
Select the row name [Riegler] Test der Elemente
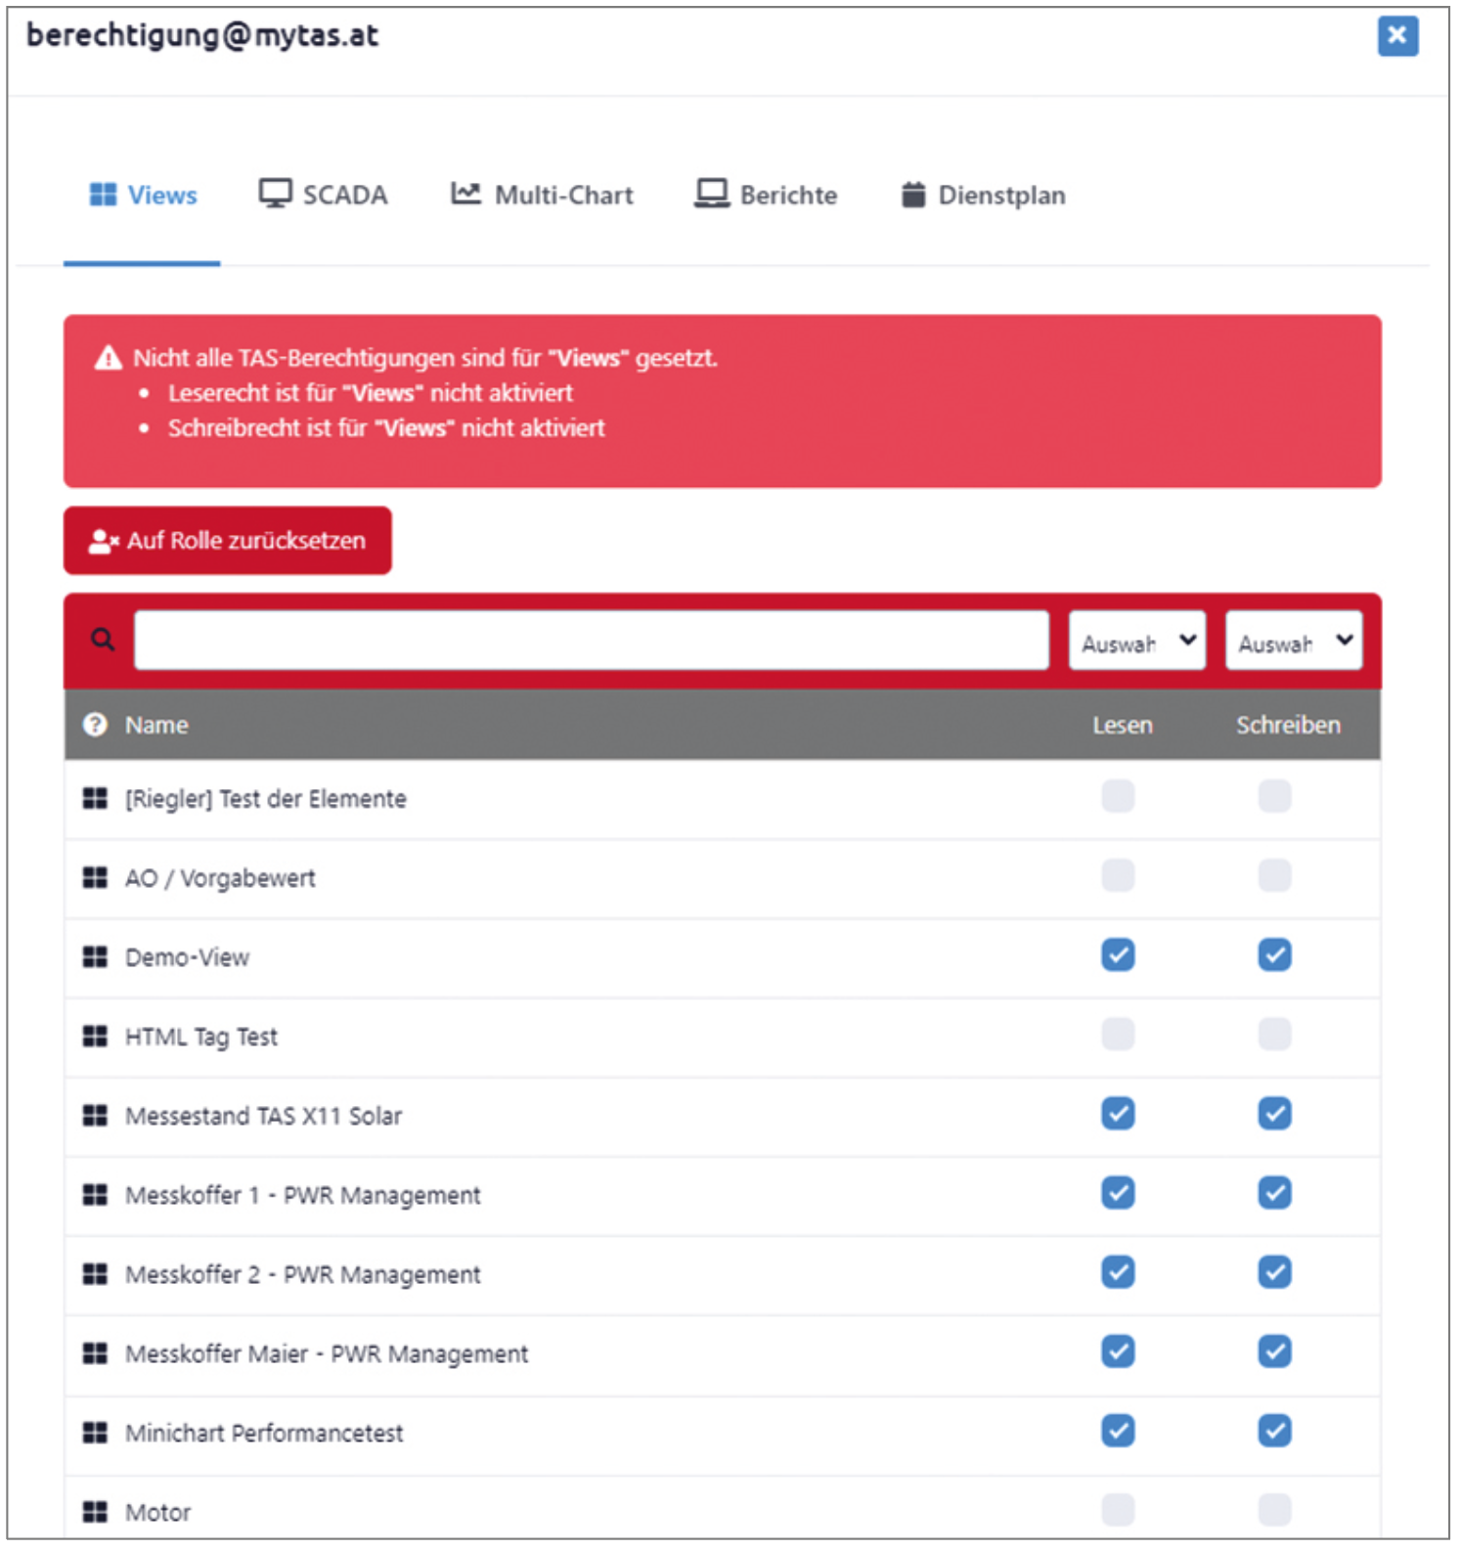pyautogui.click(x=265, y=799)
